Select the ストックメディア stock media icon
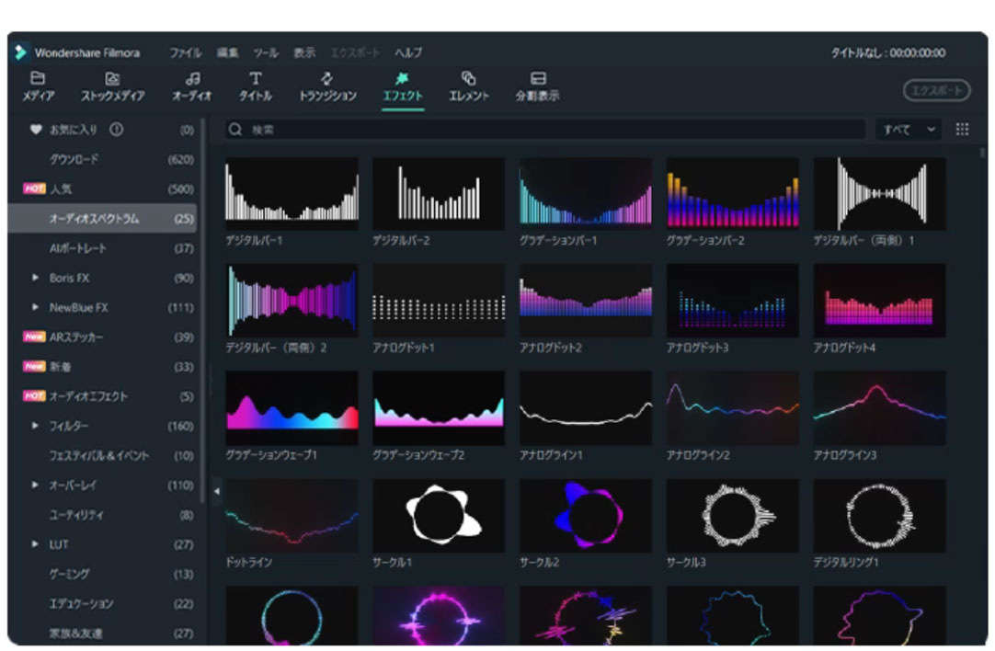Image resolution: width=995 pixels, height=651 pixels. (112, 79)
